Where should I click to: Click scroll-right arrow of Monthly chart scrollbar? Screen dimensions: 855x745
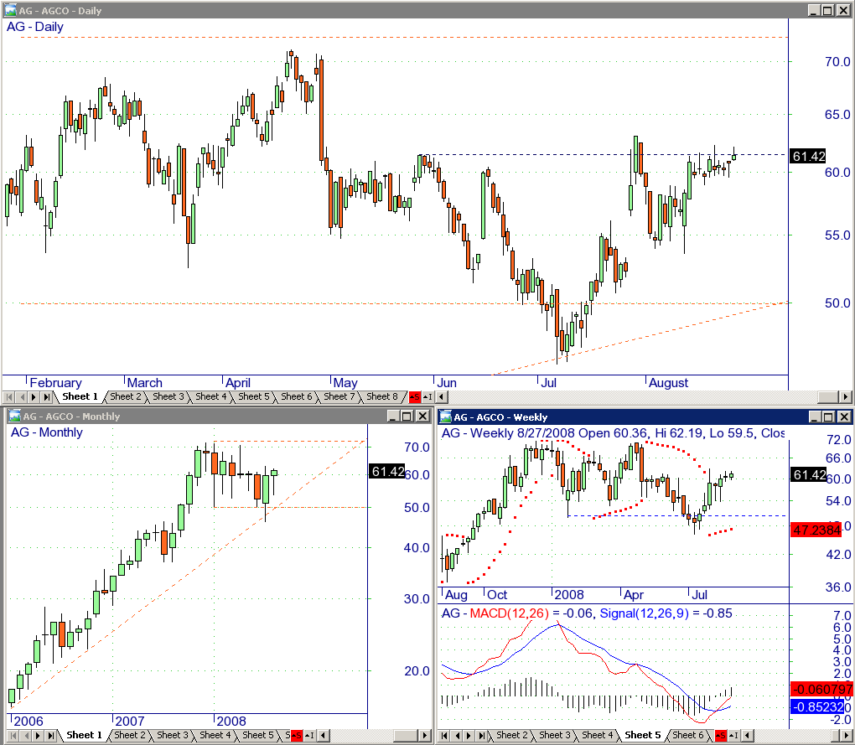pos(425,736)
